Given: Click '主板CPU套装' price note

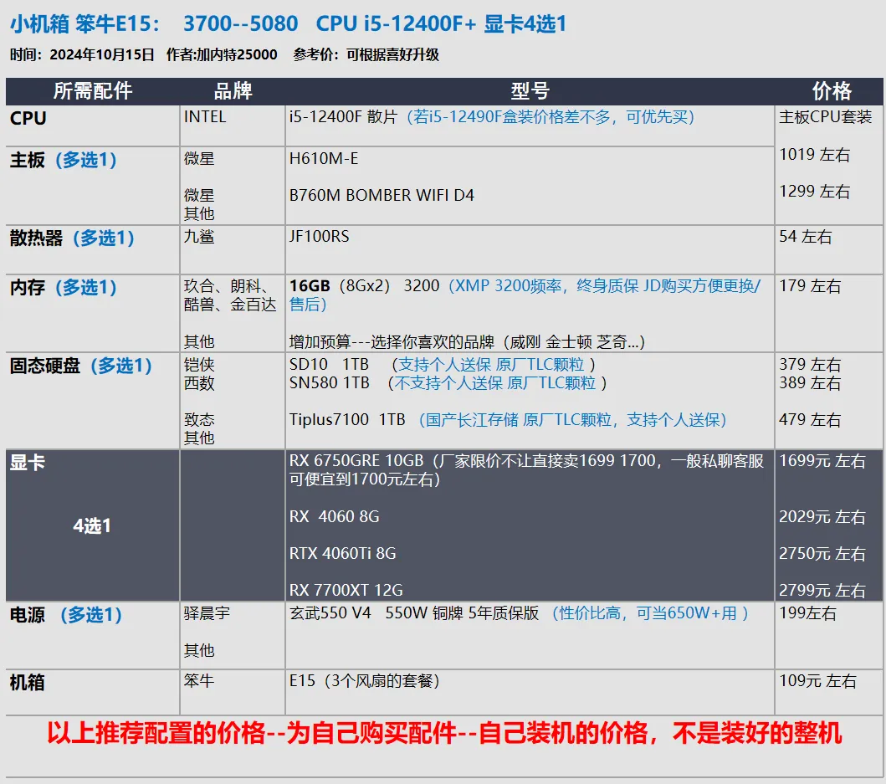Looking at the screenshot, I should [x=825, y=117].
